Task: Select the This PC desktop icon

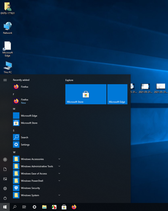Action: (8, 68)
